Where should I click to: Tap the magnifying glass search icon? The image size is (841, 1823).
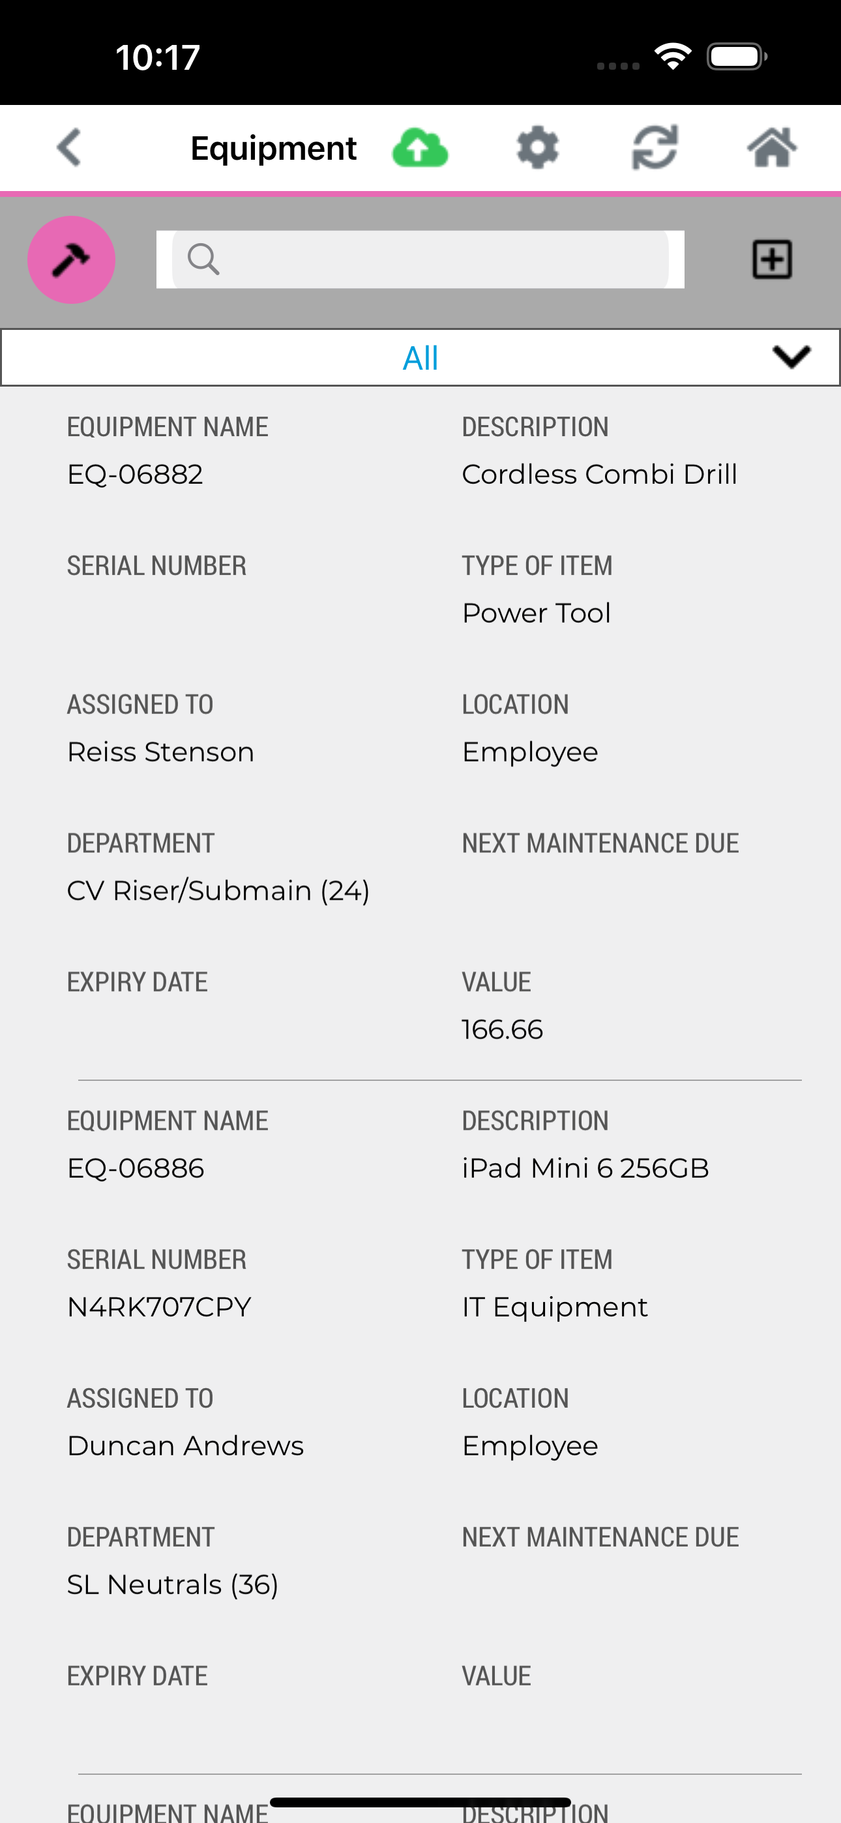pos(203,259)
